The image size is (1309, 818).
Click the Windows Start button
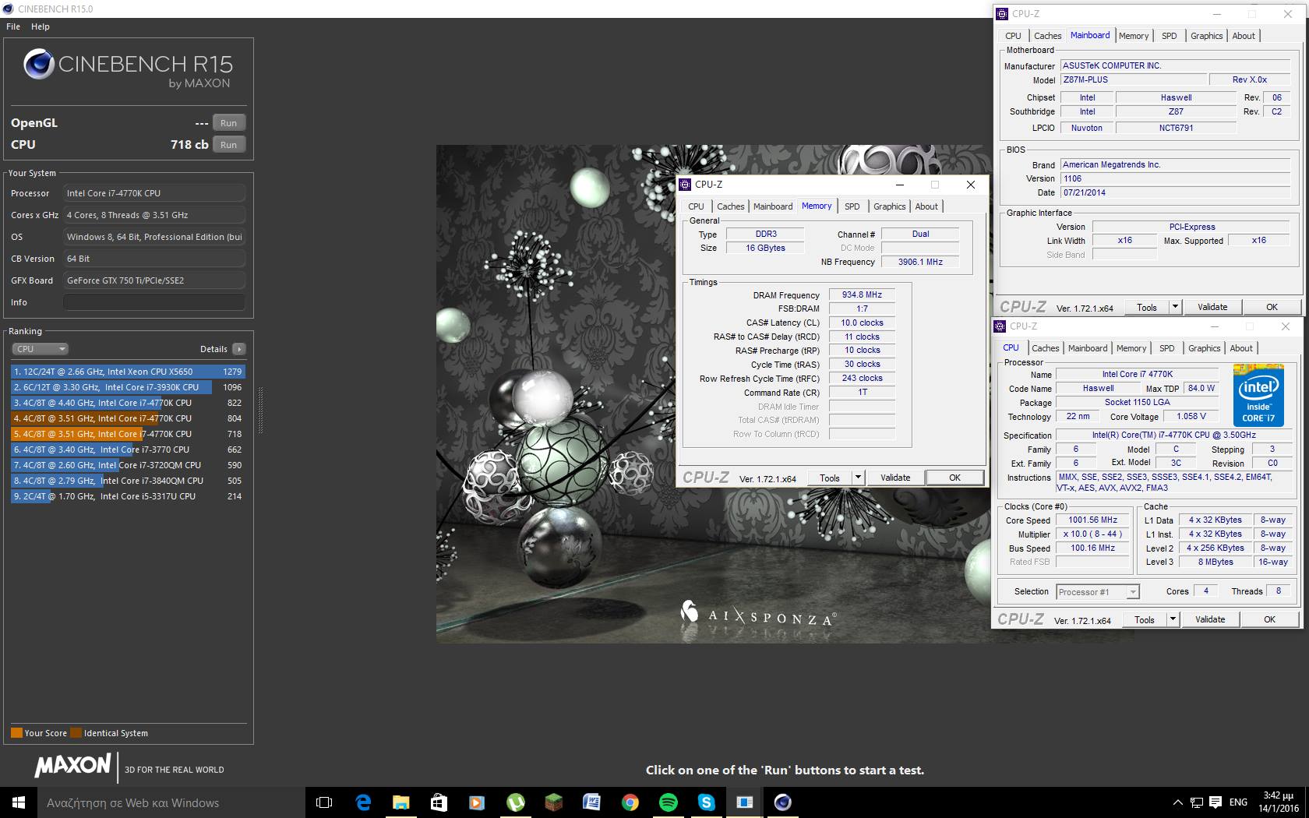[x=19, y=802]
